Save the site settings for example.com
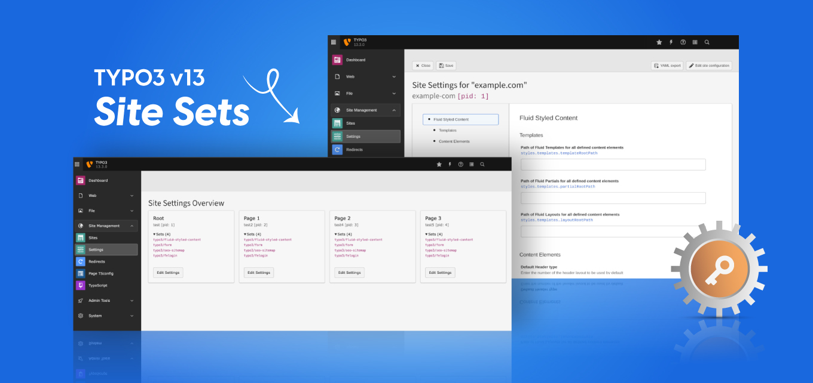Viewport: 813px width, 383px height. pyautogui.click(x=446, y=66)
